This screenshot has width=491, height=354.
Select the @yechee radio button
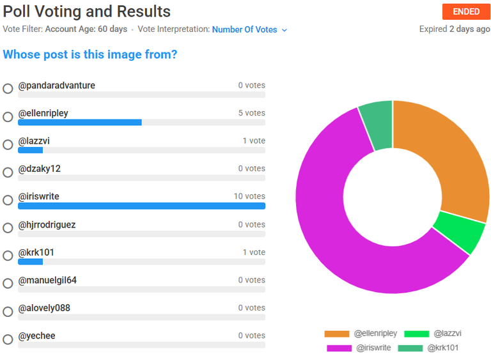coord(8,339)
